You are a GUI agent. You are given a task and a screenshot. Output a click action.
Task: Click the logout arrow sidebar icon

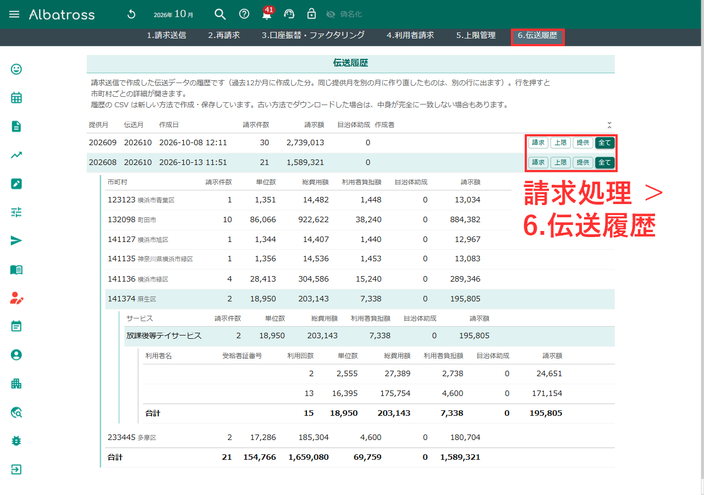click(16, 470)
